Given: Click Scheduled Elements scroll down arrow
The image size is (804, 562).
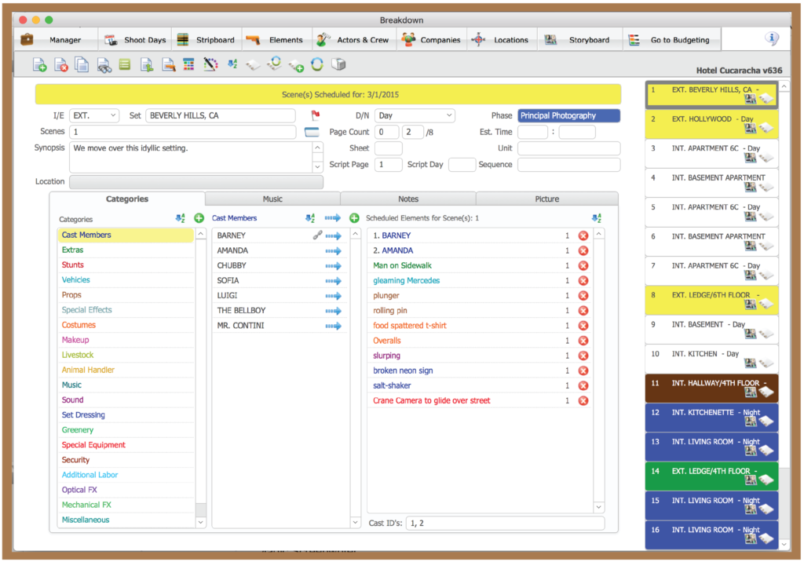Looking at the screenshot, I should pyautogui.click(x=598, y=507).
